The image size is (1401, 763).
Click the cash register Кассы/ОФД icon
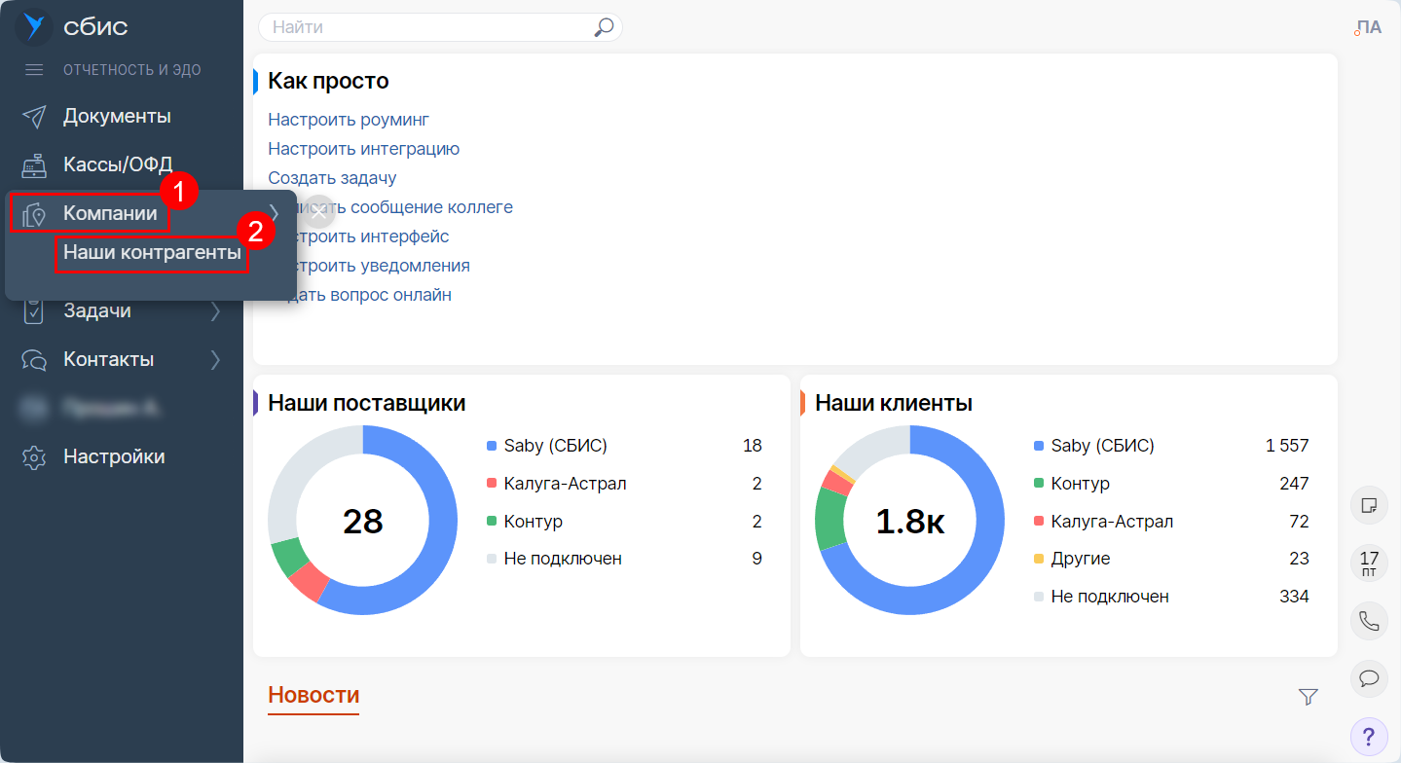(x=34, y=165)
